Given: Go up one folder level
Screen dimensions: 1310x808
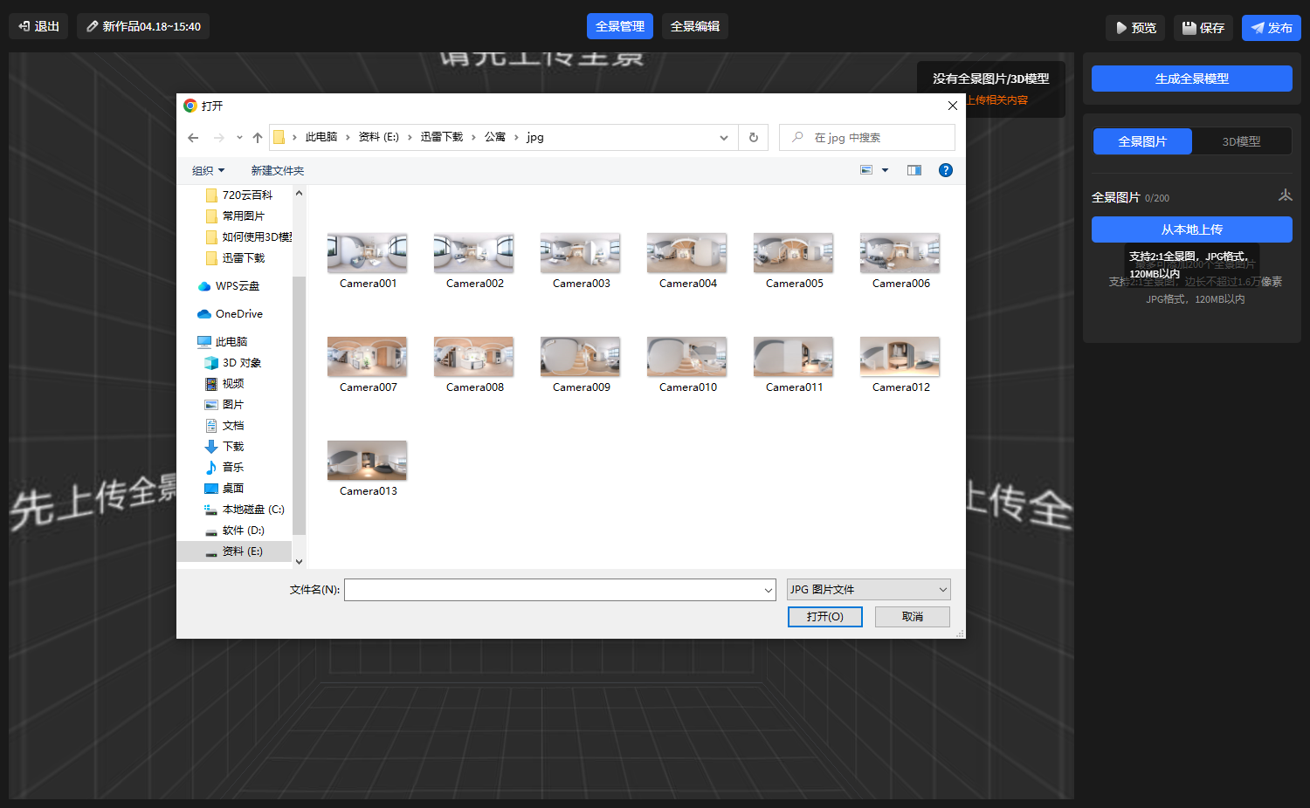Looking at the screenshot, I should coord(258,138).
